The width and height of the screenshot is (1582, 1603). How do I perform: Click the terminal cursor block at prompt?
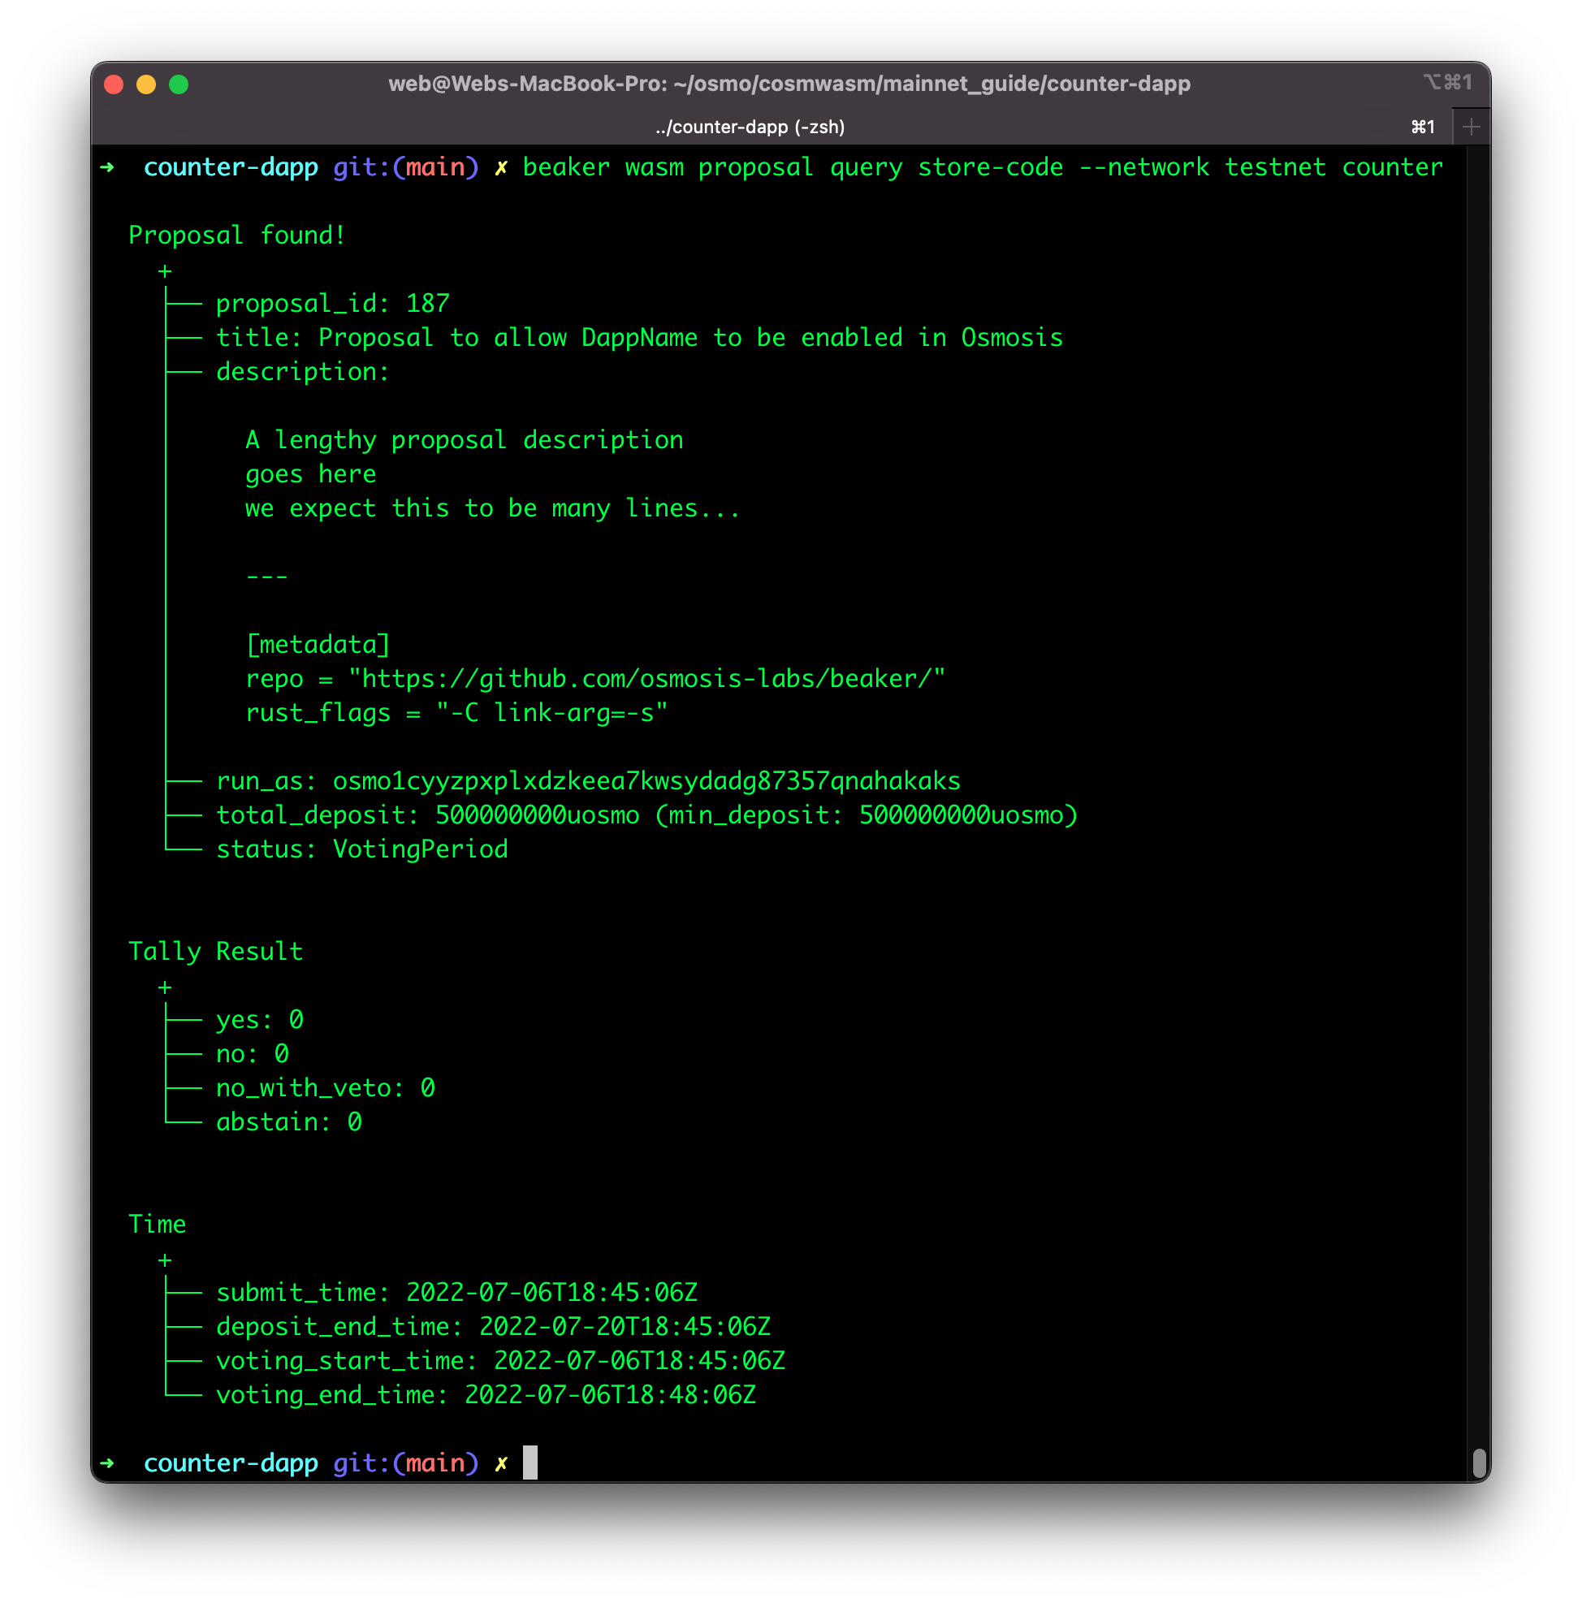click(530, 1463)
